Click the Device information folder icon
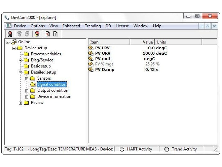The image size is (222, 167). coord(33,97)
